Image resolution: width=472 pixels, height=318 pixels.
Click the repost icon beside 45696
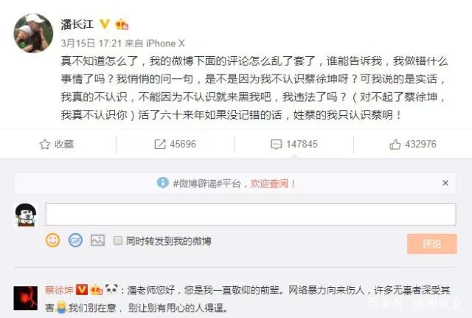[x=160, y=145]
